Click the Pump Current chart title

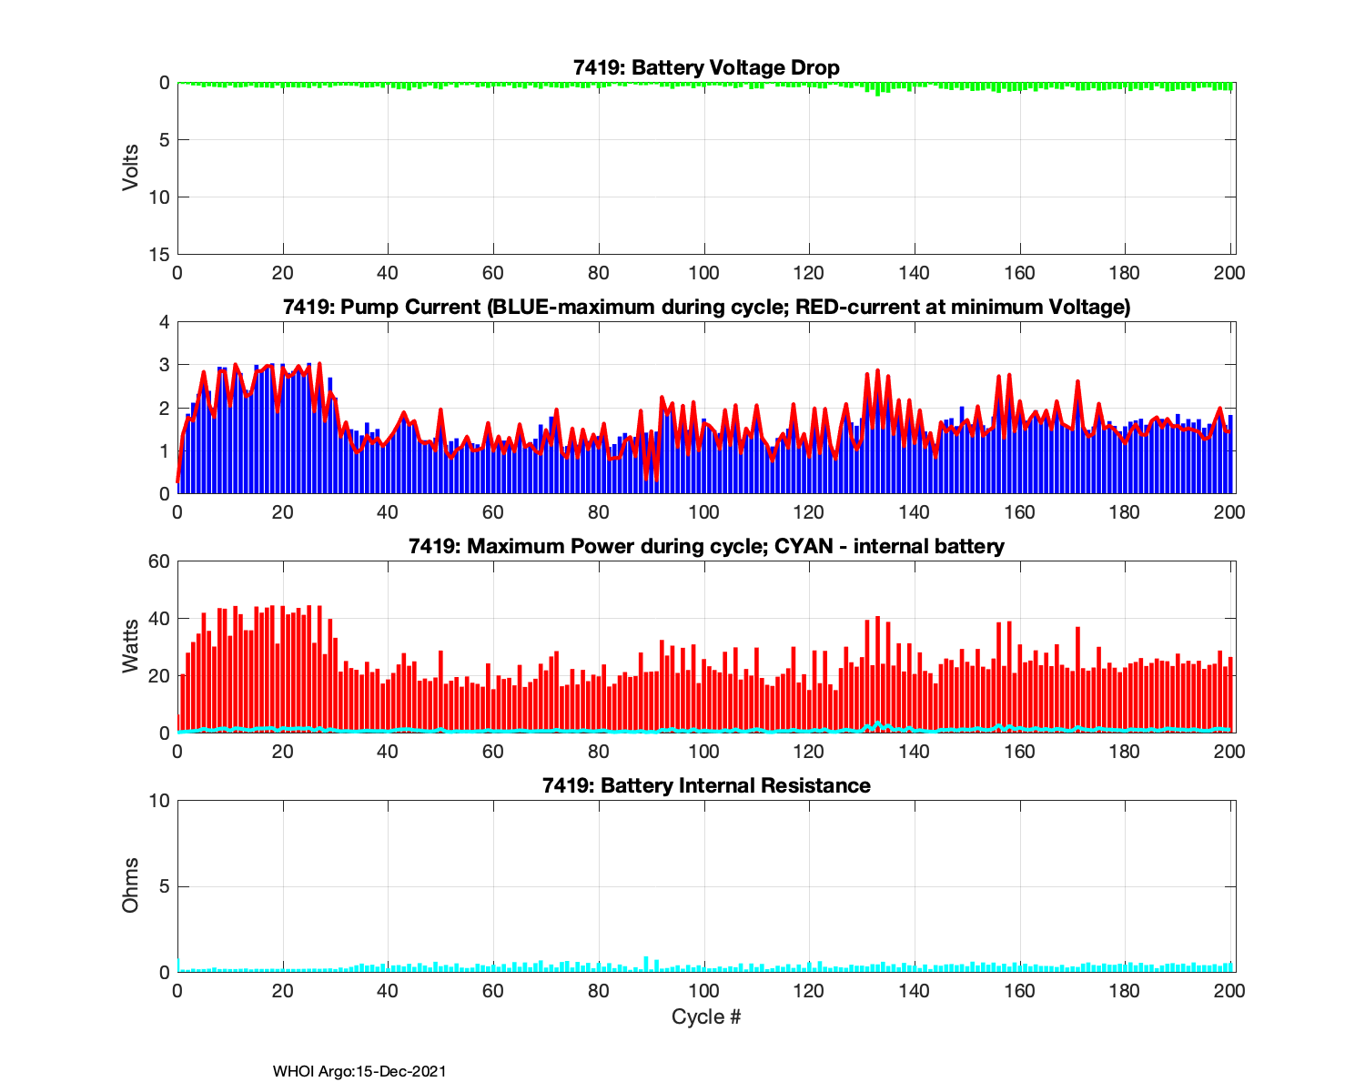point(706,308)
